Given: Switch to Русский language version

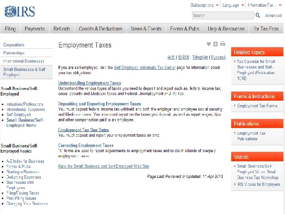Looking at the screenshot, I should [218, 57].
